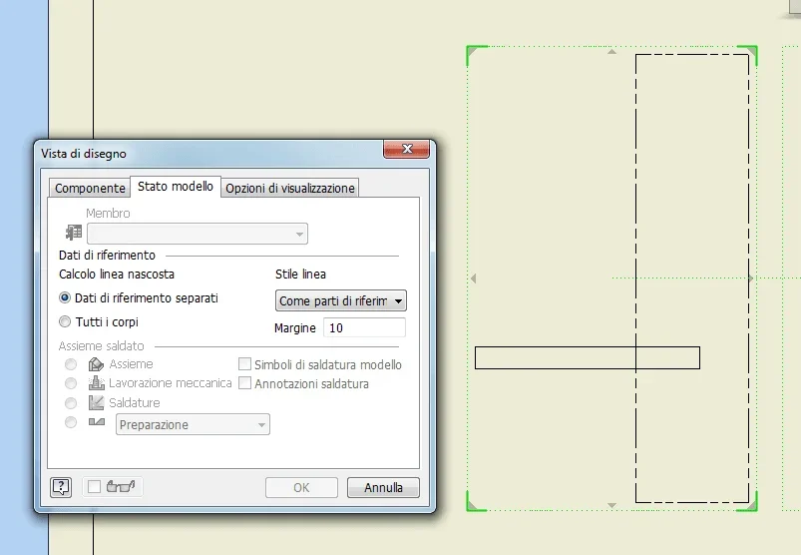Enable Simboli di saldatura modello checkbox
Viewport: 801px width, 555px height.
tap(244, 364)
